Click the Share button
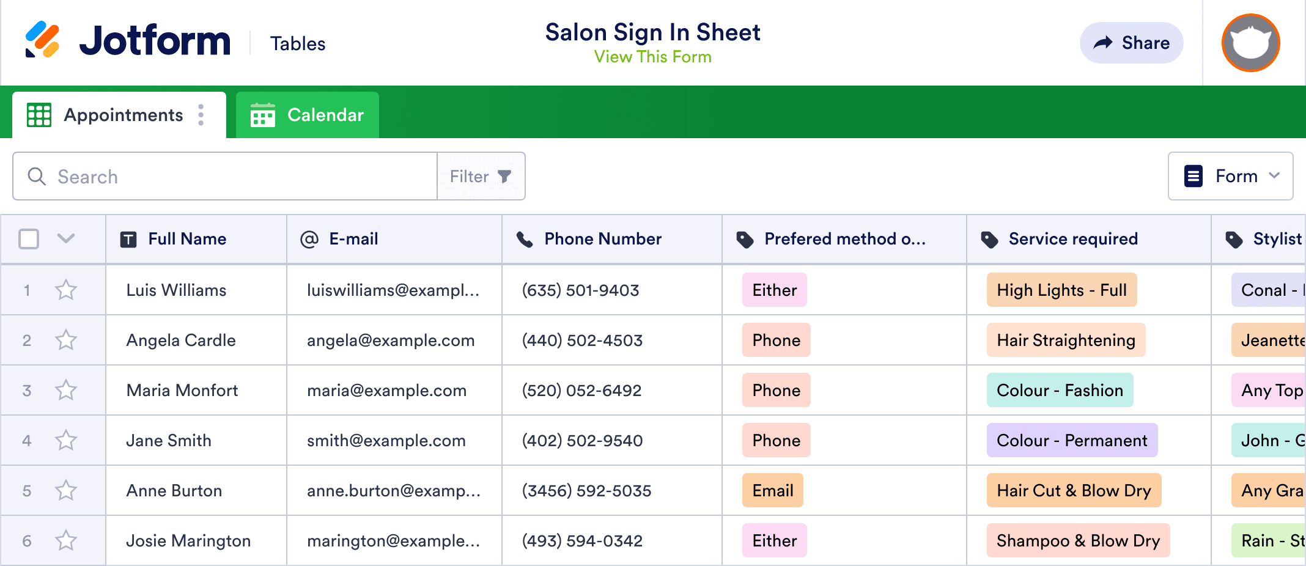Screen dimensions: 1306x566 tap(1131, 43)
